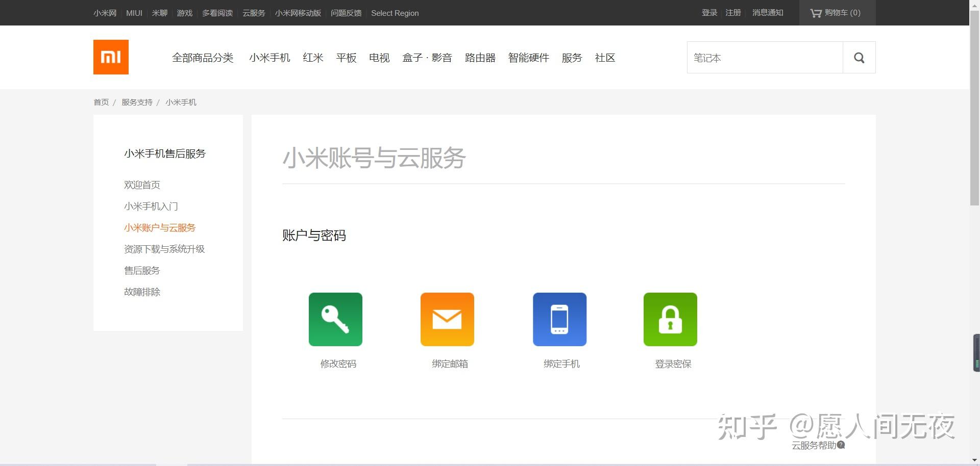Viewport: 980px width, 466px height.
Task: Click the shopping cart icon
Action: (816, 13)
